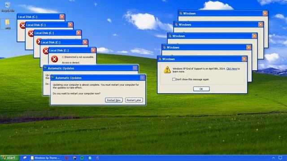Viewport: 287px width, 161px height.
Task: Select the yellow folder icon on the desktop
Action: (7, 22)
